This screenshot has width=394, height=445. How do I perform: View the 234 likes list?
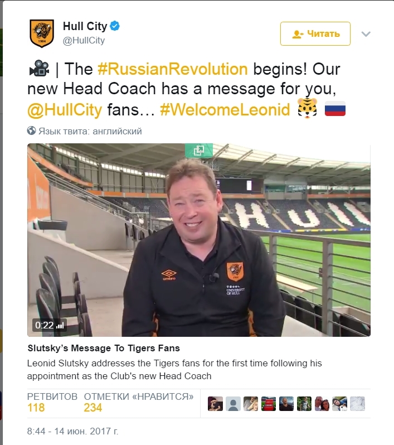click(139, 403)
